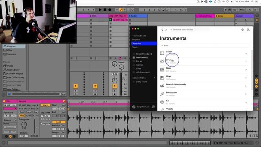Stop playback in Ableton transport

tap(105, 10)
